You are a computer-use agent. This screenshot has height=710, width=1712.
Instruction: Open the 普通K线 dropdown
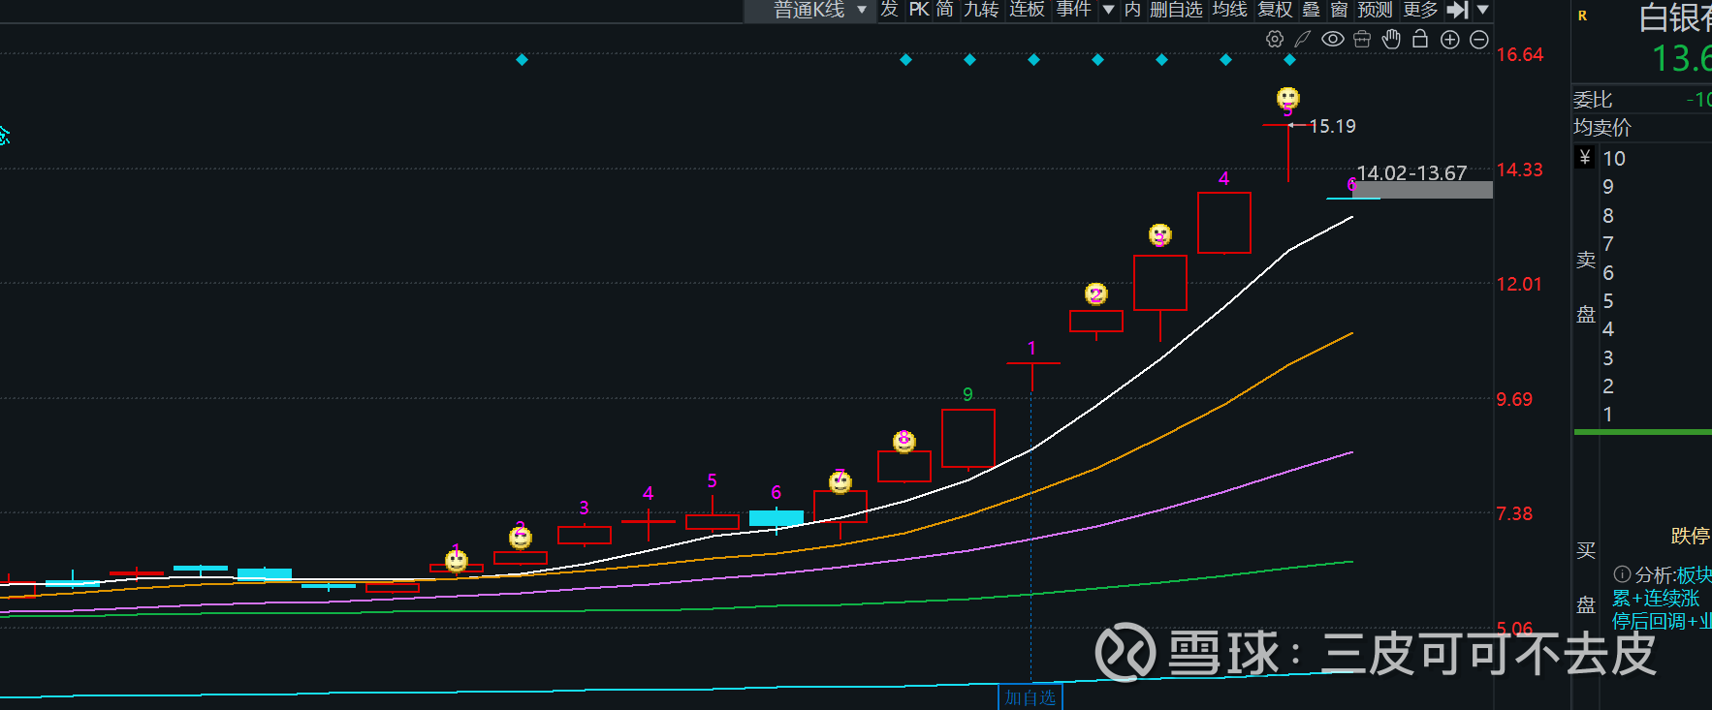[819, 10]
